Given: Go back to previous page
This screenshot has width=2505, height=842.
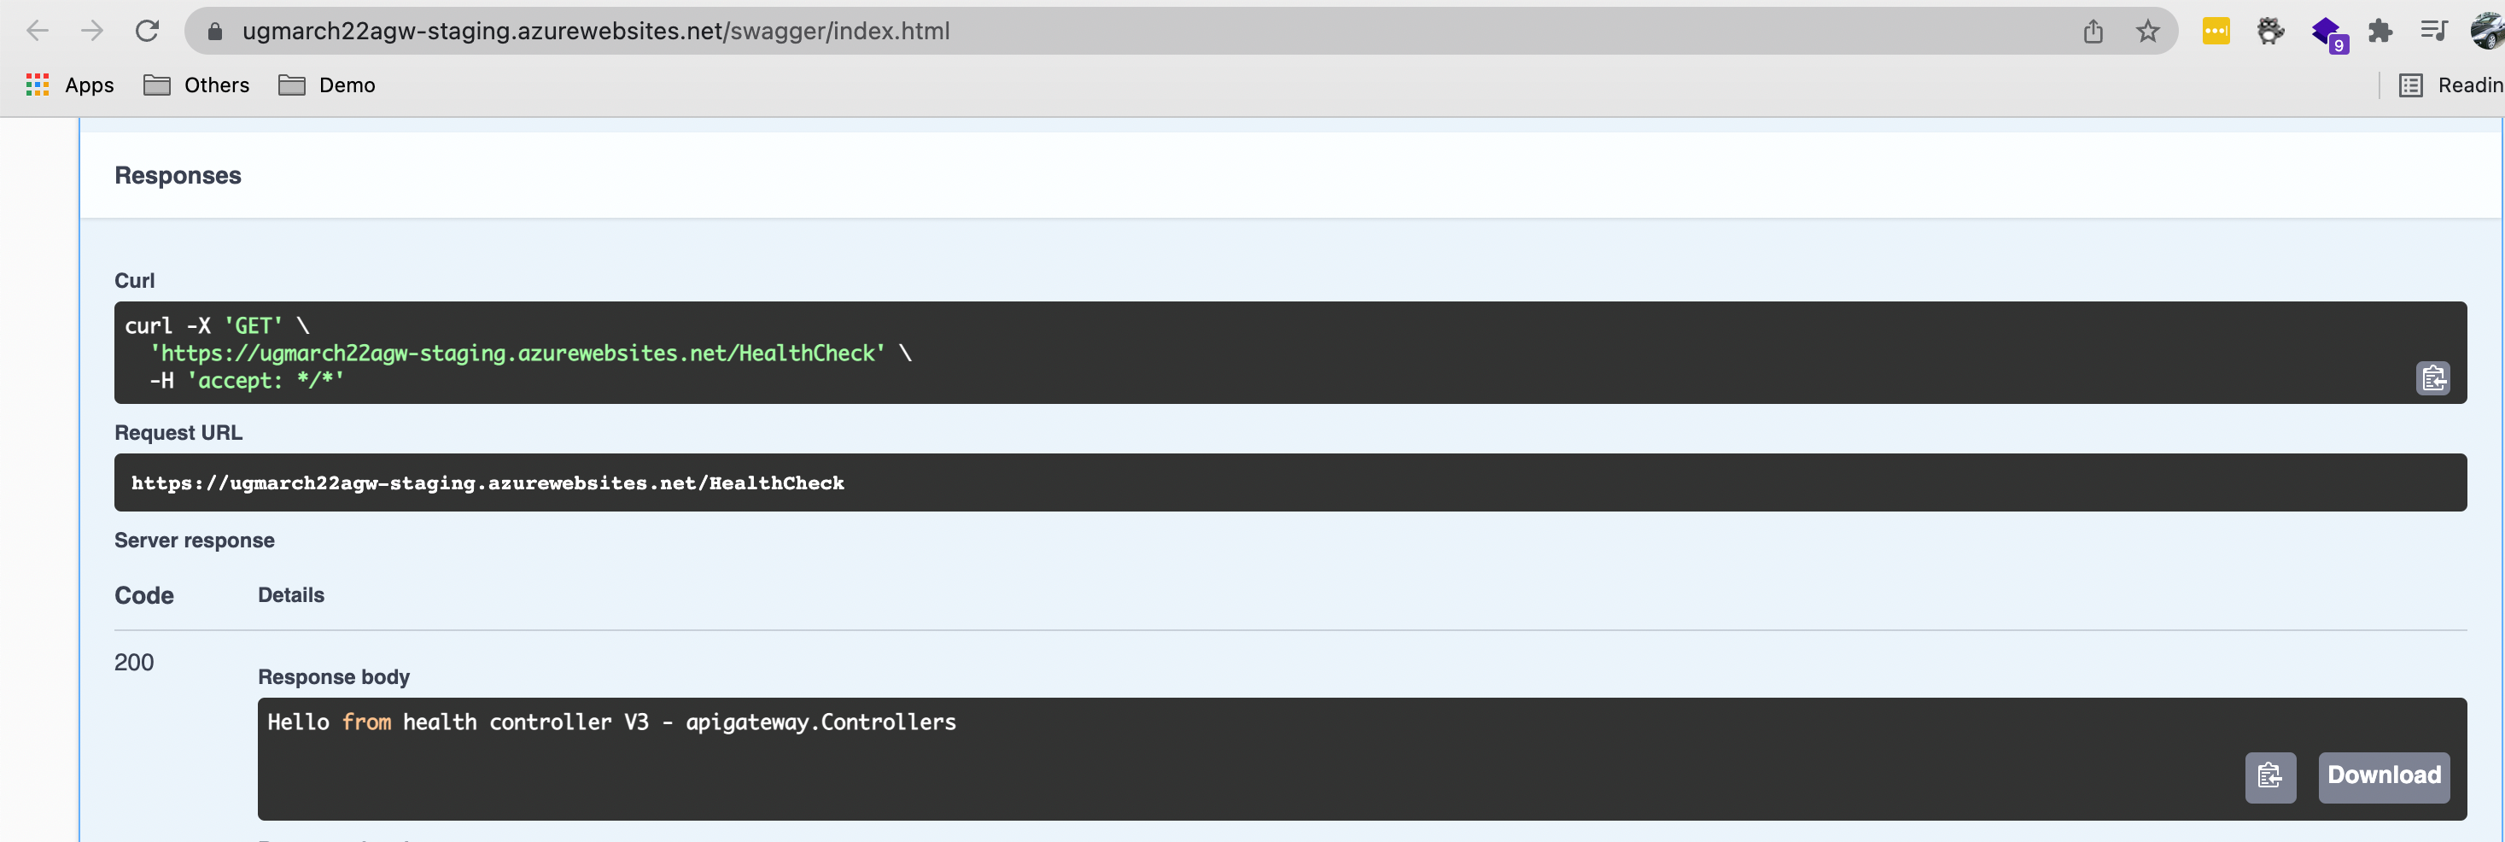Looking at the screenshot, I should [x=37, y=31].
